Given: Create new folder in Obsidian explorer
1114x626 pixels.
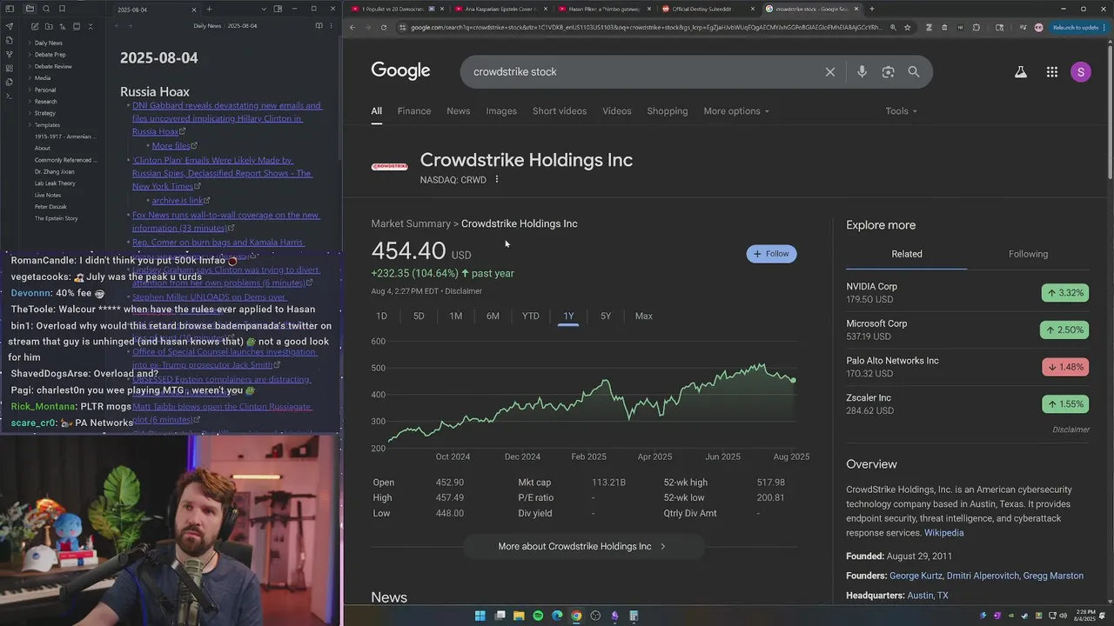Looking at the screenshot, I should (x=49, y=26).
